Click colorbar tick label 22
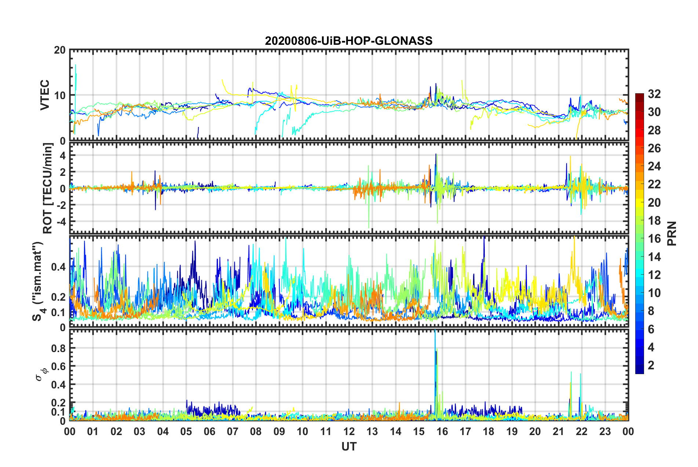The height and width of the screenshot is (467, 698). click(x=654, y=184)
